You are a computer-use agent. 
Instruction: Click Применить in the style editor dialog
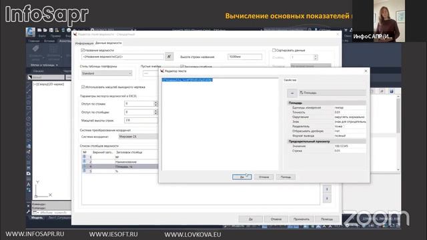pyautogui.click(x=301, y=219)
